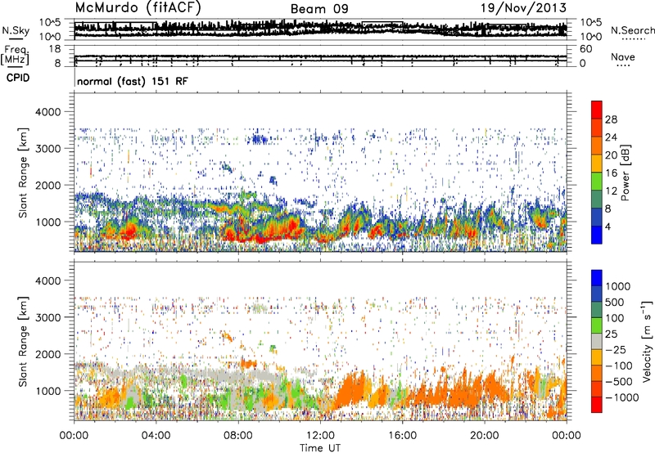Image resolution: width=655 pixels, height=453 pixels.
Task: Click the 'McMurdo (fitACF)' title text
Action: (x=138, y=8)
